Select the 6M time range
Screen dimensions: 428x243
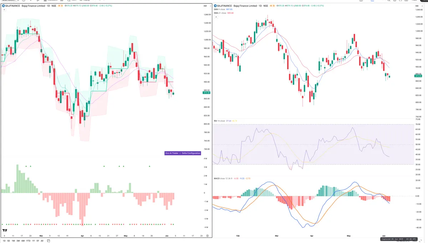point(23,241)
